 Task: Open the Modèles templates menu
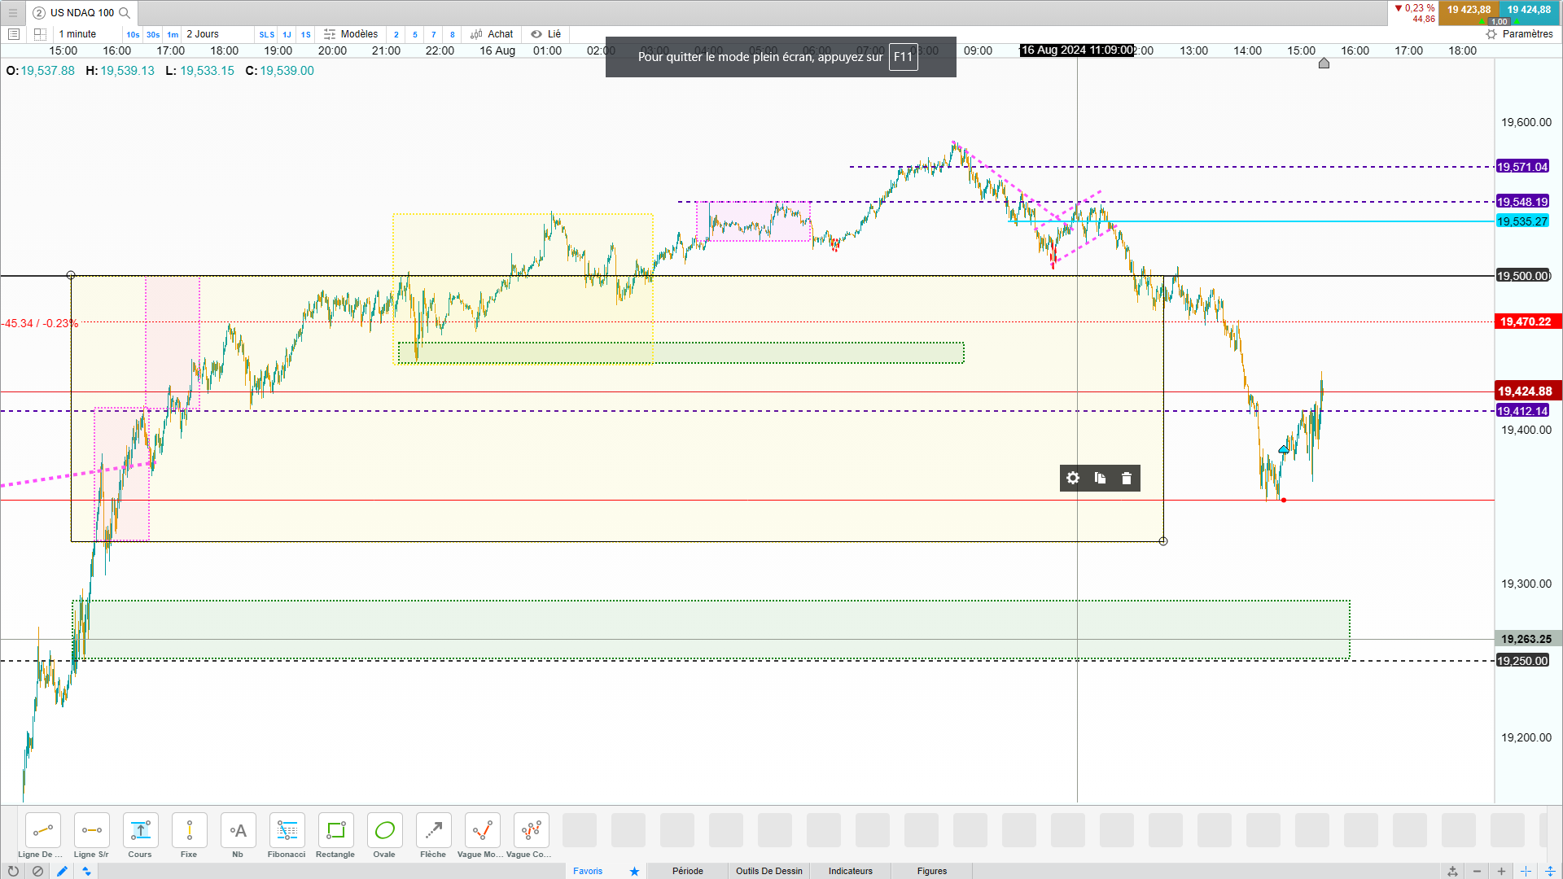pos(351,34)
